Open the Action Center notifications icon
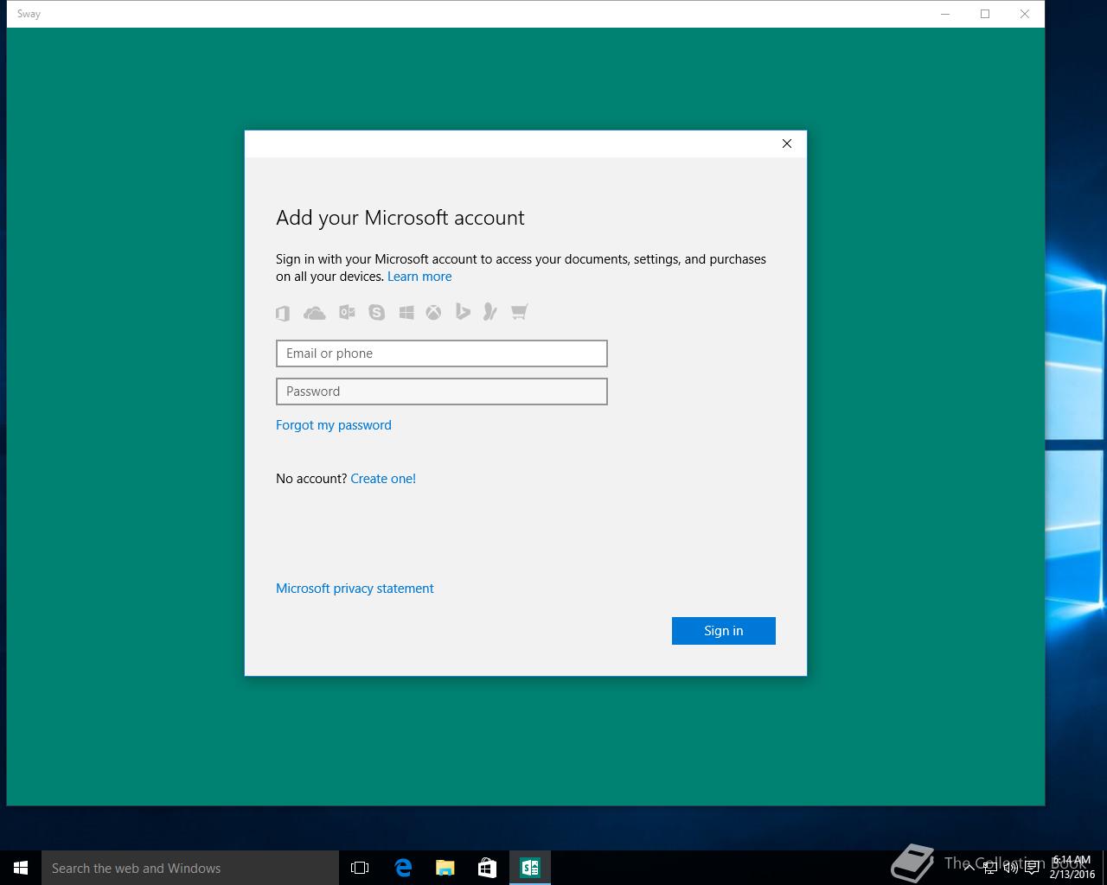The height and width of the screenshot is (885, 1107). pyautogui.click(x=1032, y=868)
